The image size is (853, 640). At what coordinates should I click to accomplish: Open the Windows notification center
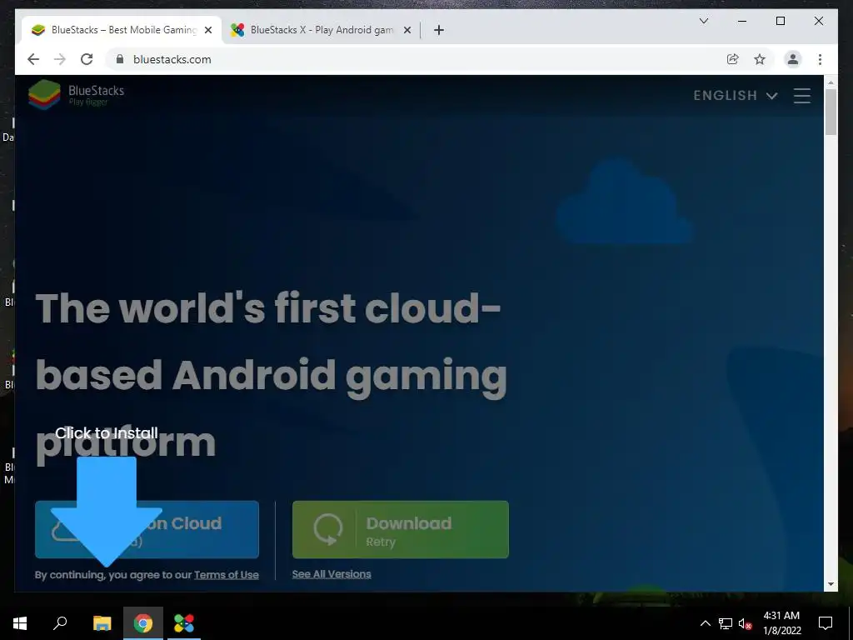(826, 623)
